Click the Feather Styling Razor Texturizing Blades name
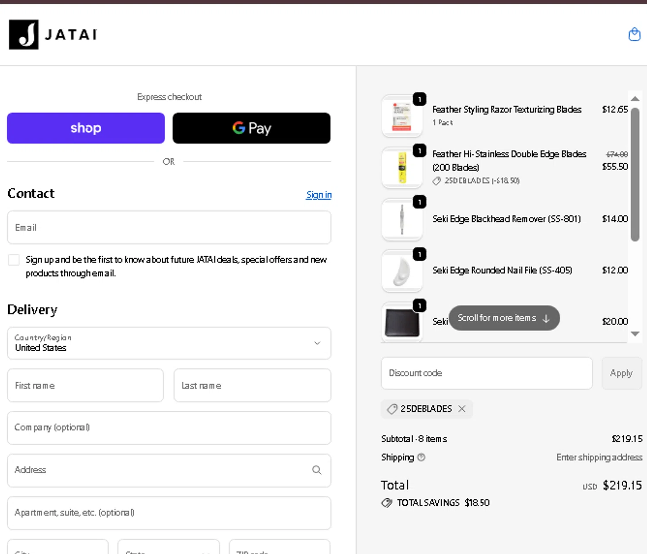 pyautogui.click(x=507, y=110)
